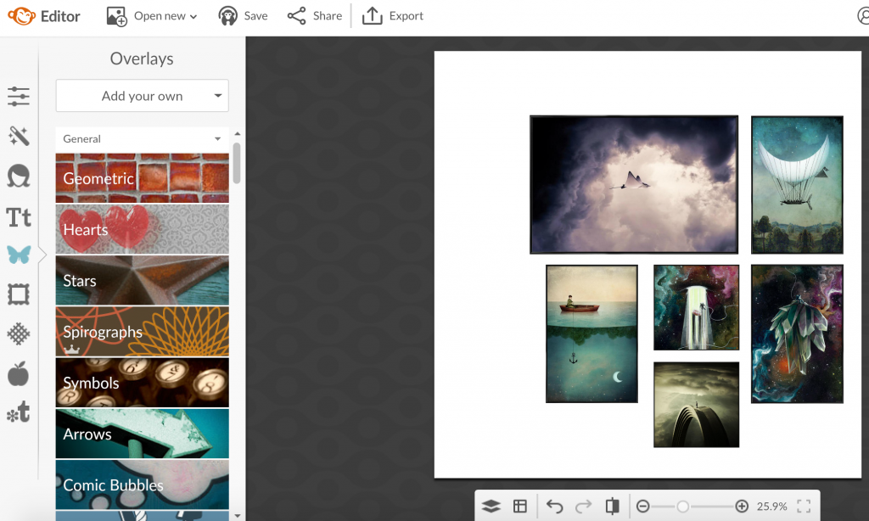The width and height of the screenshot is (869, 521).
Task: Click the Editor title label
Action: (x=60, y=16)
